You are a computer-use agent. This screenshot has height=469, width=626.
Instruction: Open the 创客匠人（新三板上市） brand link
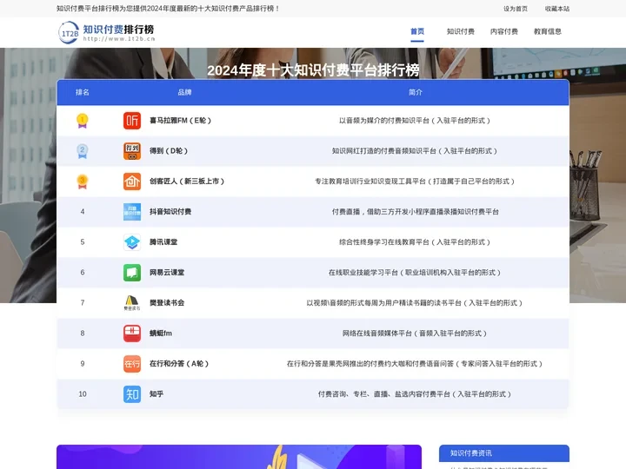point(187,181)
